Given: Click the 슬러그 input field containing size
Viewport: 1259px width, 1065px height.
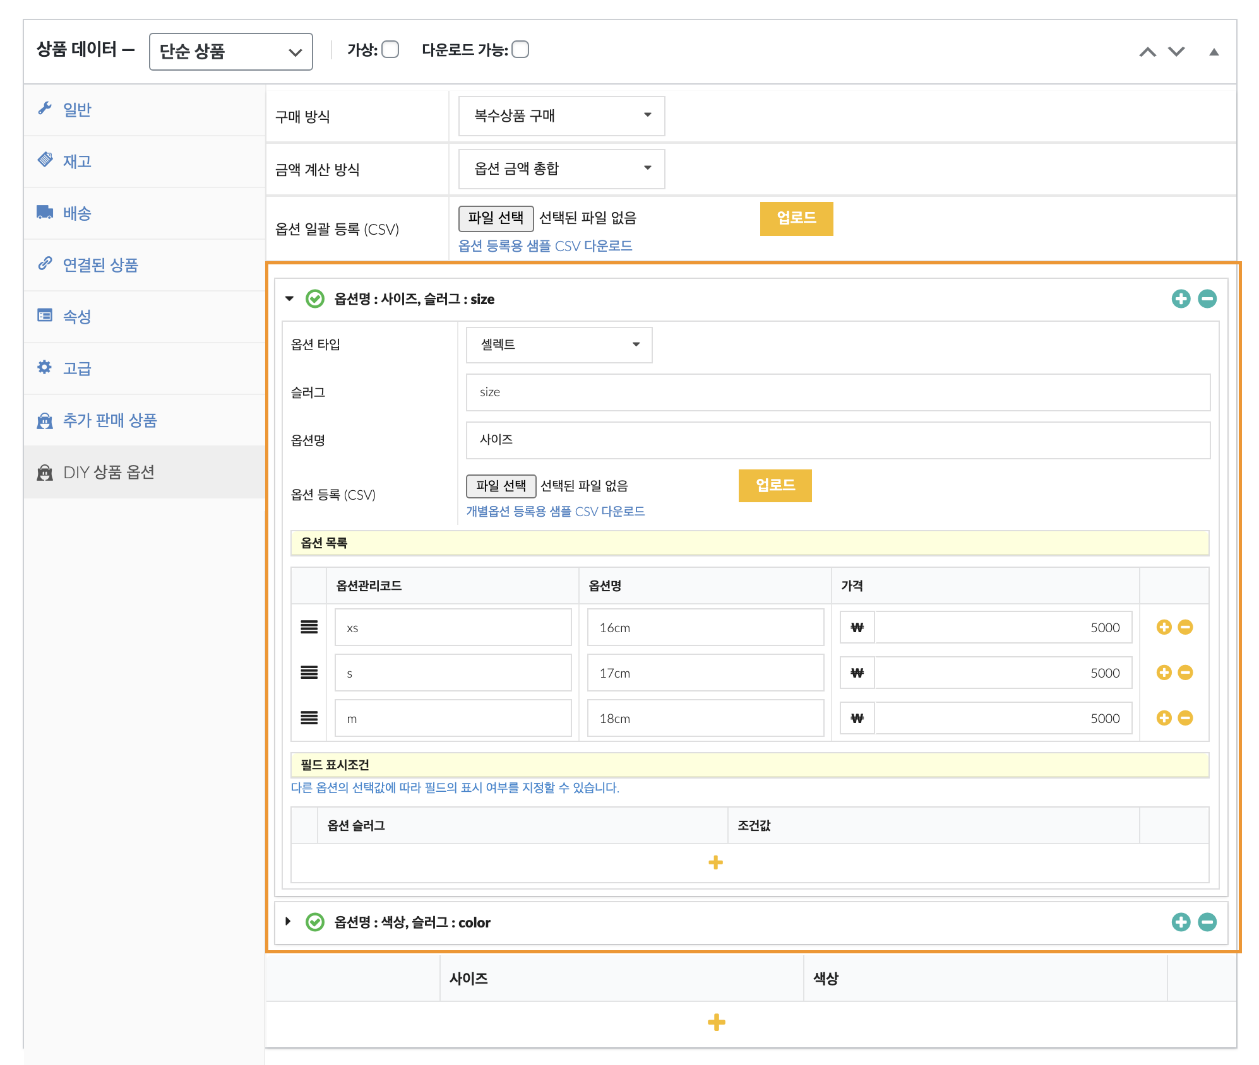Looking at the screenshot, I should 837,392.
